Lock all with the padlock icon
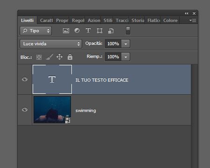 pos(70,57)
